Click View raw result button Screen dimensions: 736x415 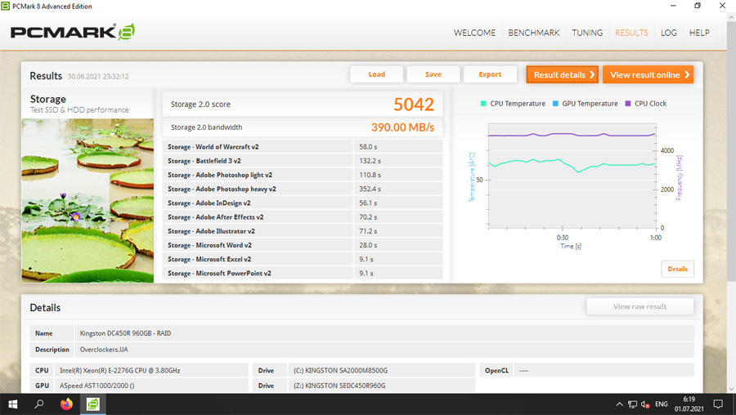click(640, 306)
